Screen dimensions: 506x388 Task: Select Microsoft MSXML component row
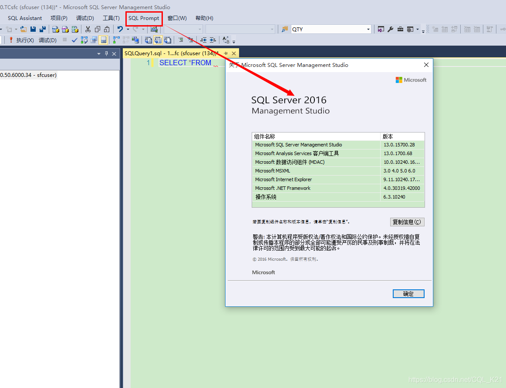point(338,171)
